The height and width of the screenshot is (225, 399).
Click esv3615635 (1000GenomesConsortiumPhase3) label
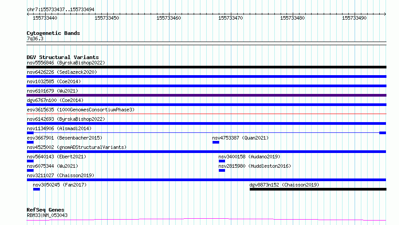click(81, 110)
